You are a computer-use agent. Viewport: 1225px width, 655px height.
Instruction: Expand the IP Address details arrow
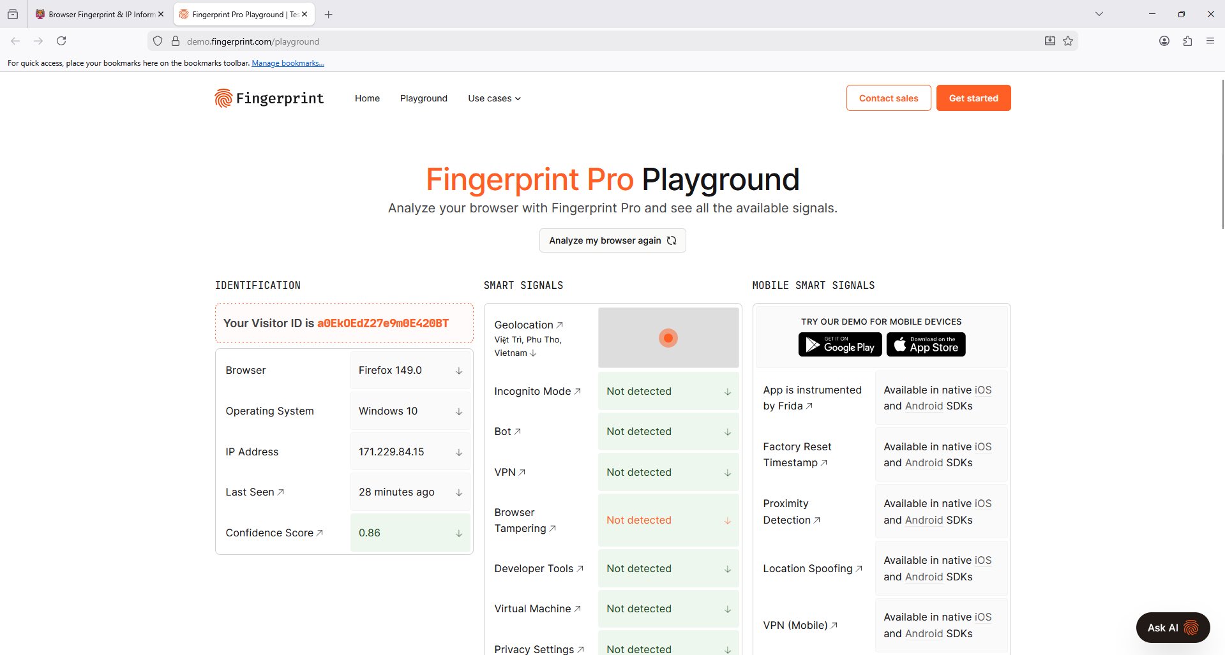click(459, 452)
